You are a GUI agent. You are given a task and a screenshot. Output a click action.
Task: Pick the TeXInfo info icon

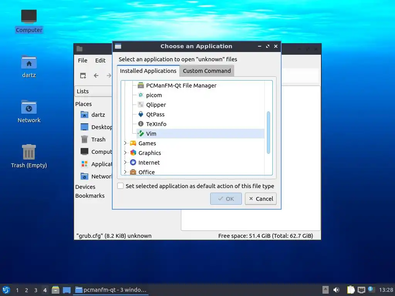(141, 124)
